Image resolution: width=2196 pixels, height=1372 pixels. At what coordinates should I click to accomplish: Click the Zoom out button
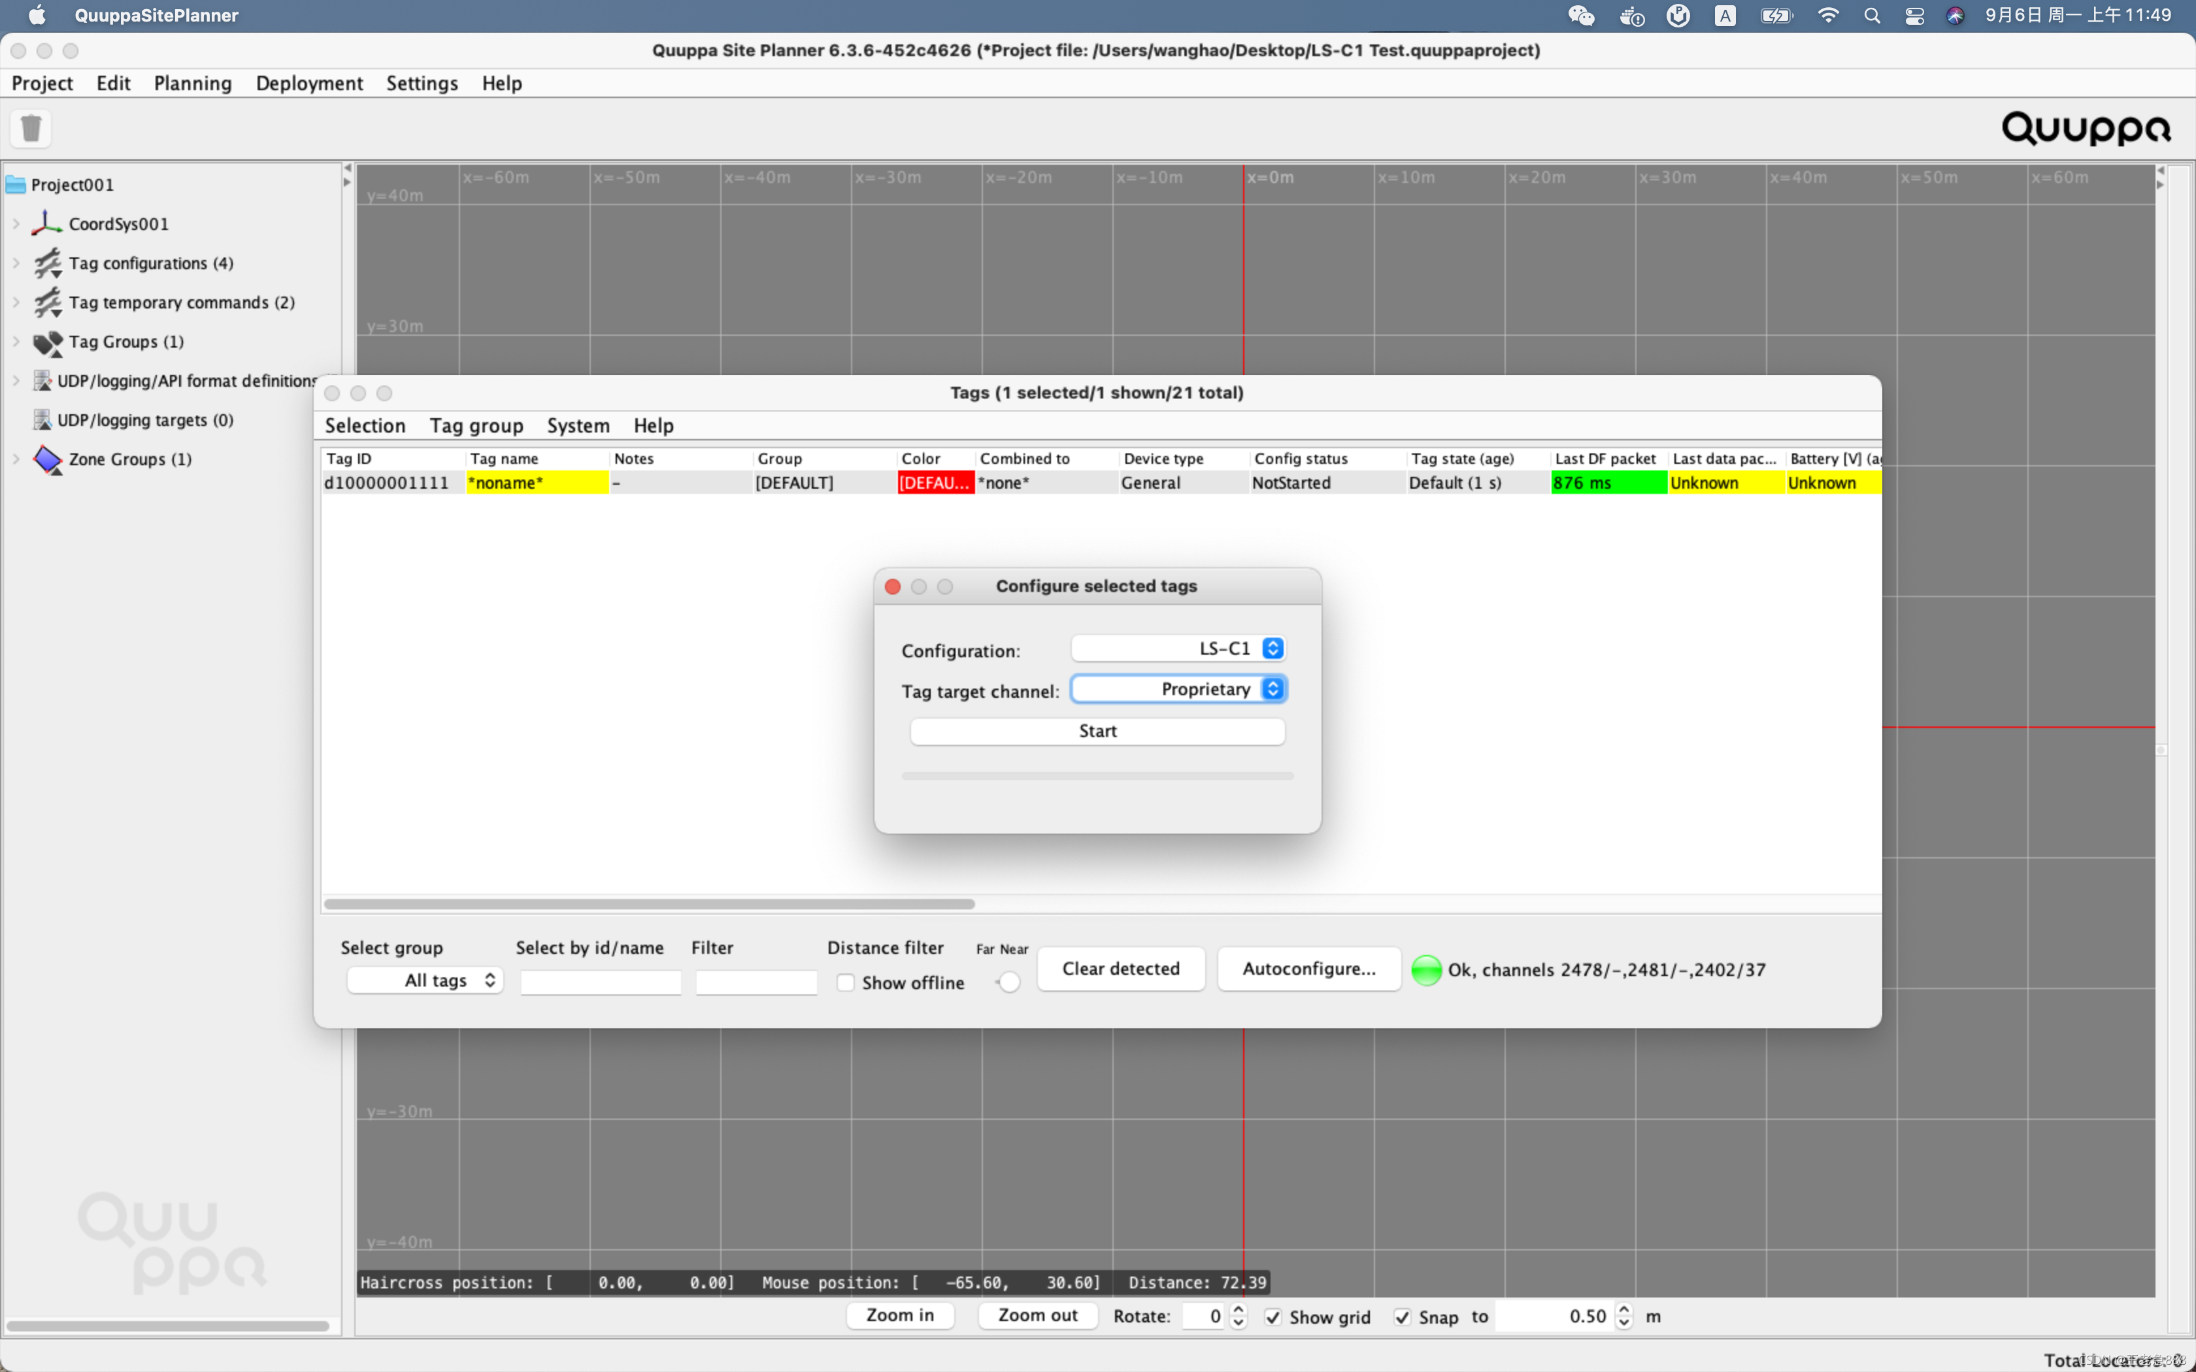pos(1037,1316)
